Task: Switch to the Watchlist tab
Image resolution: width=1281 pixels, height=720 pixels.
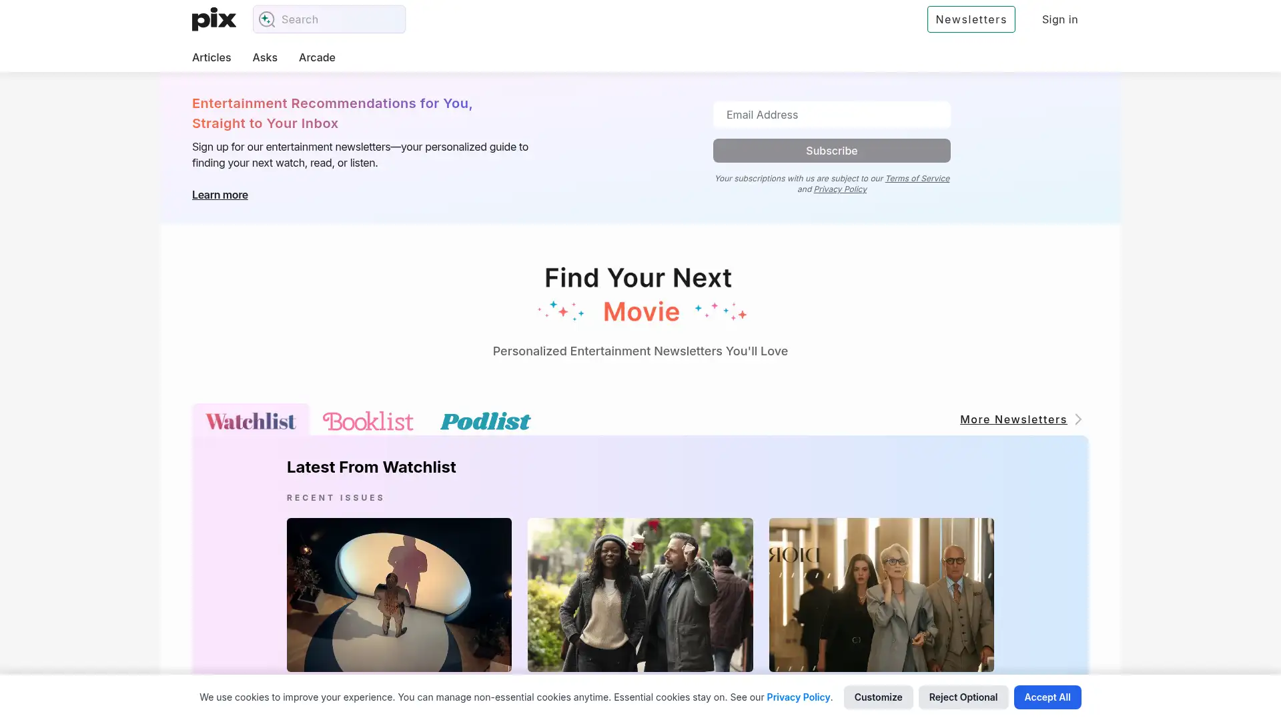Action: coord(250,420)
